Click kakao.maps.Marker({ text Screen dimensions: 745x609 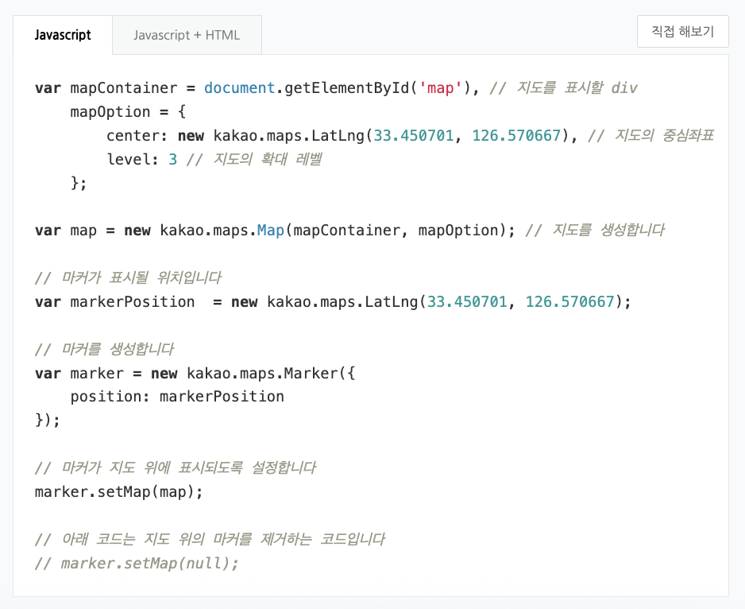[271, 373]
